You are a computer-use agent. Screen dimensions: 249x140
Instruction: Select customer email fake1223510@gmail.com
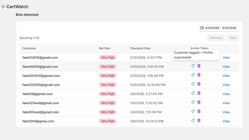tap(41, 85)
